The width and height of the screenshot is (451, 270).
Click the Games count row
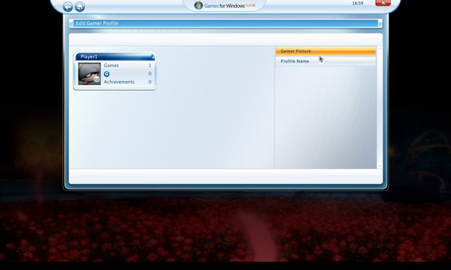[128, 66]
